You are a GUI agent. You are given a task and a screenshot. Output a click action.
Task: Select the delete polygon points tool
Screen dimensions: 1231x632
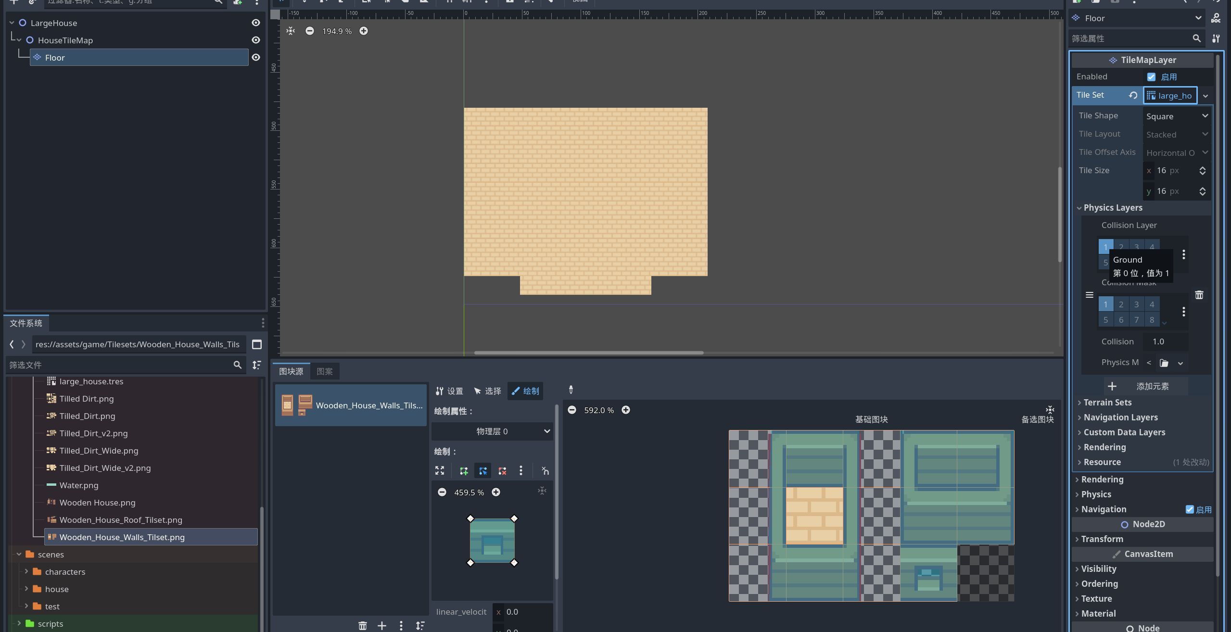502,471
